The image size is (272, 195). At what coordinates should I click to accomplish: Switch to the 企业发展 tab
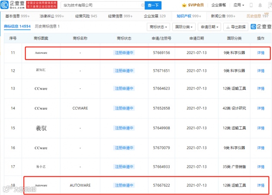155,16
